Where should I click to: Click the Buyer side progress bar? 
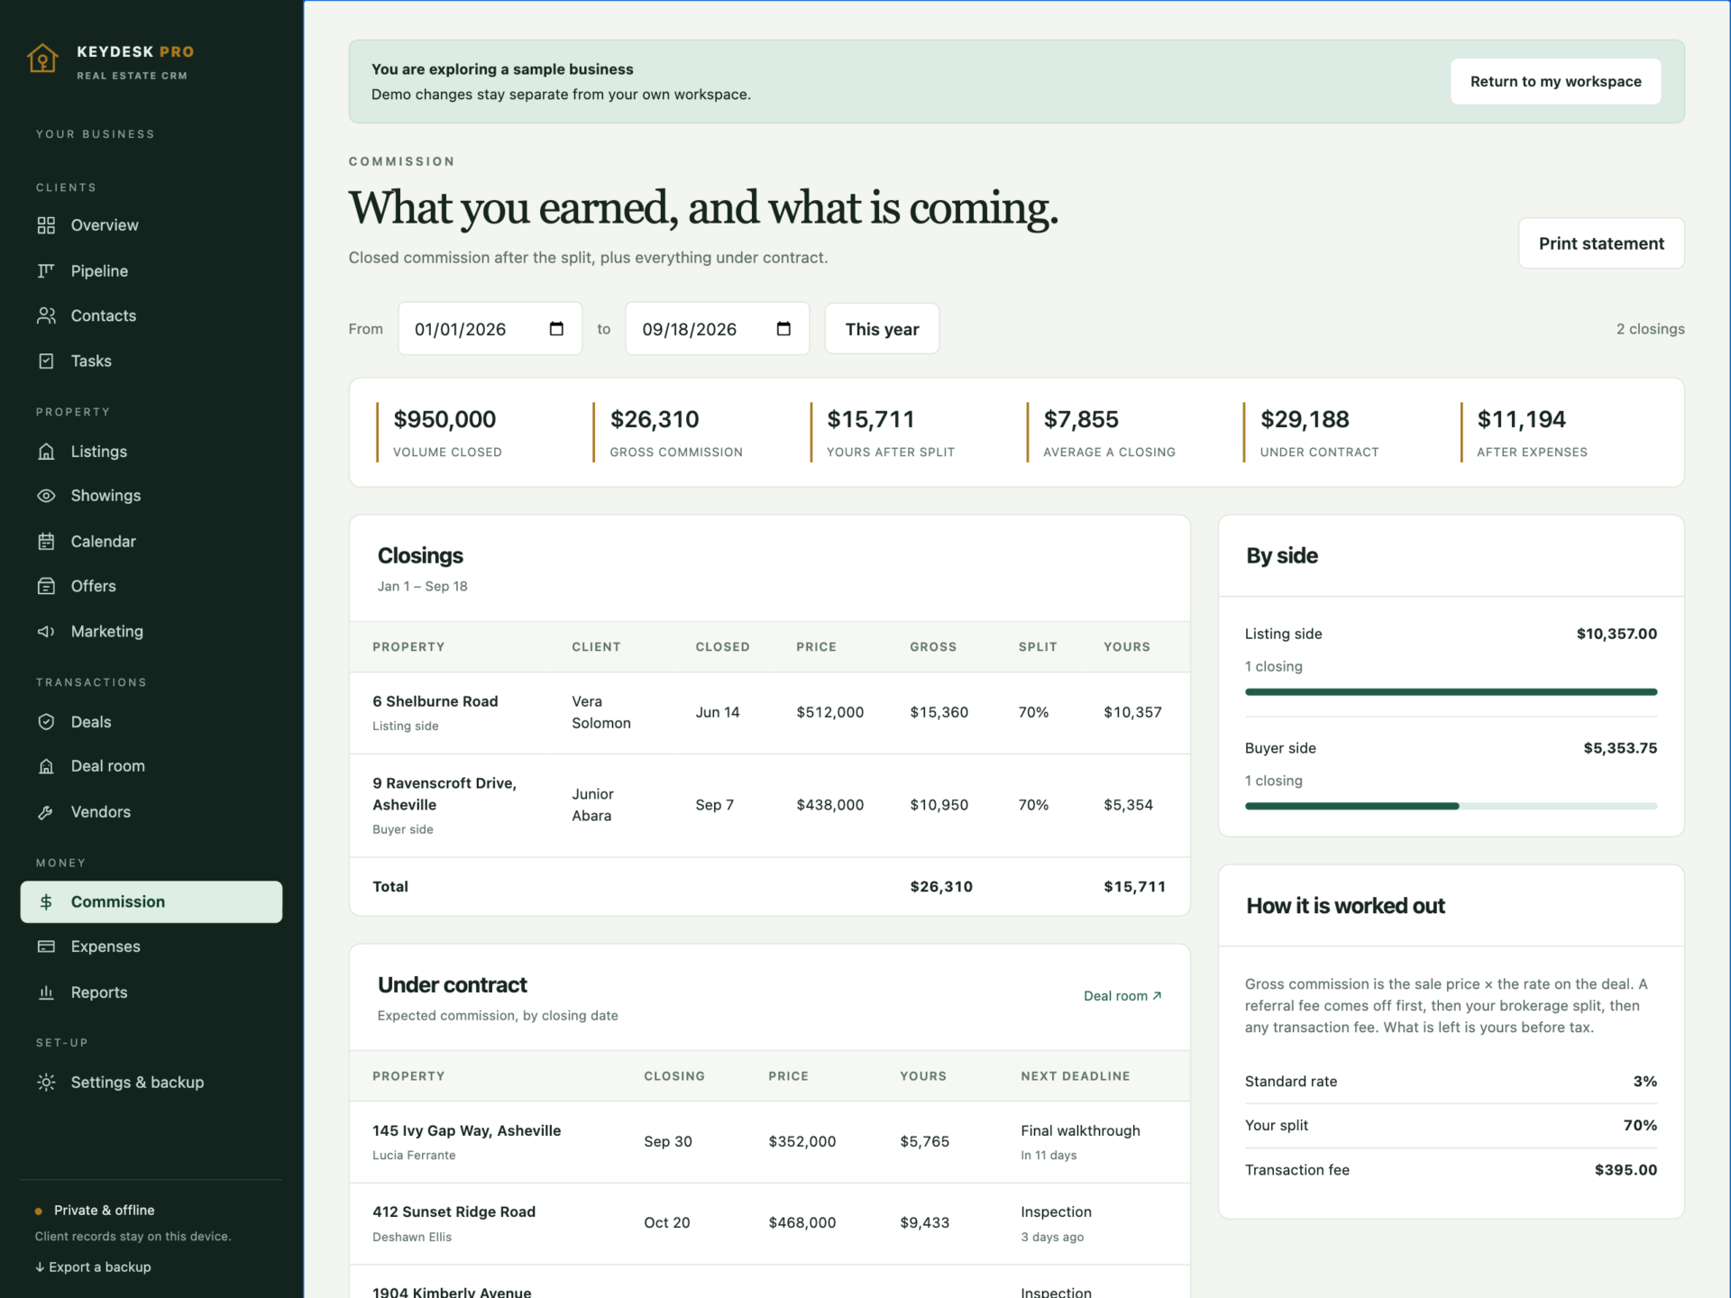point(1451,806)
